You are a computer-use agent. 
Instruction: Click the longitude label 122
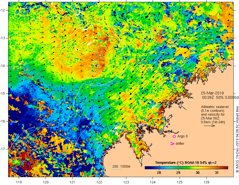click(99, 182)
